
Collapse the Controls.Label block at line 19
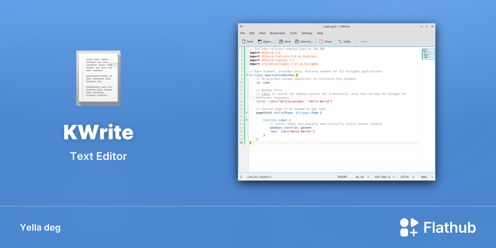(247, 120)
